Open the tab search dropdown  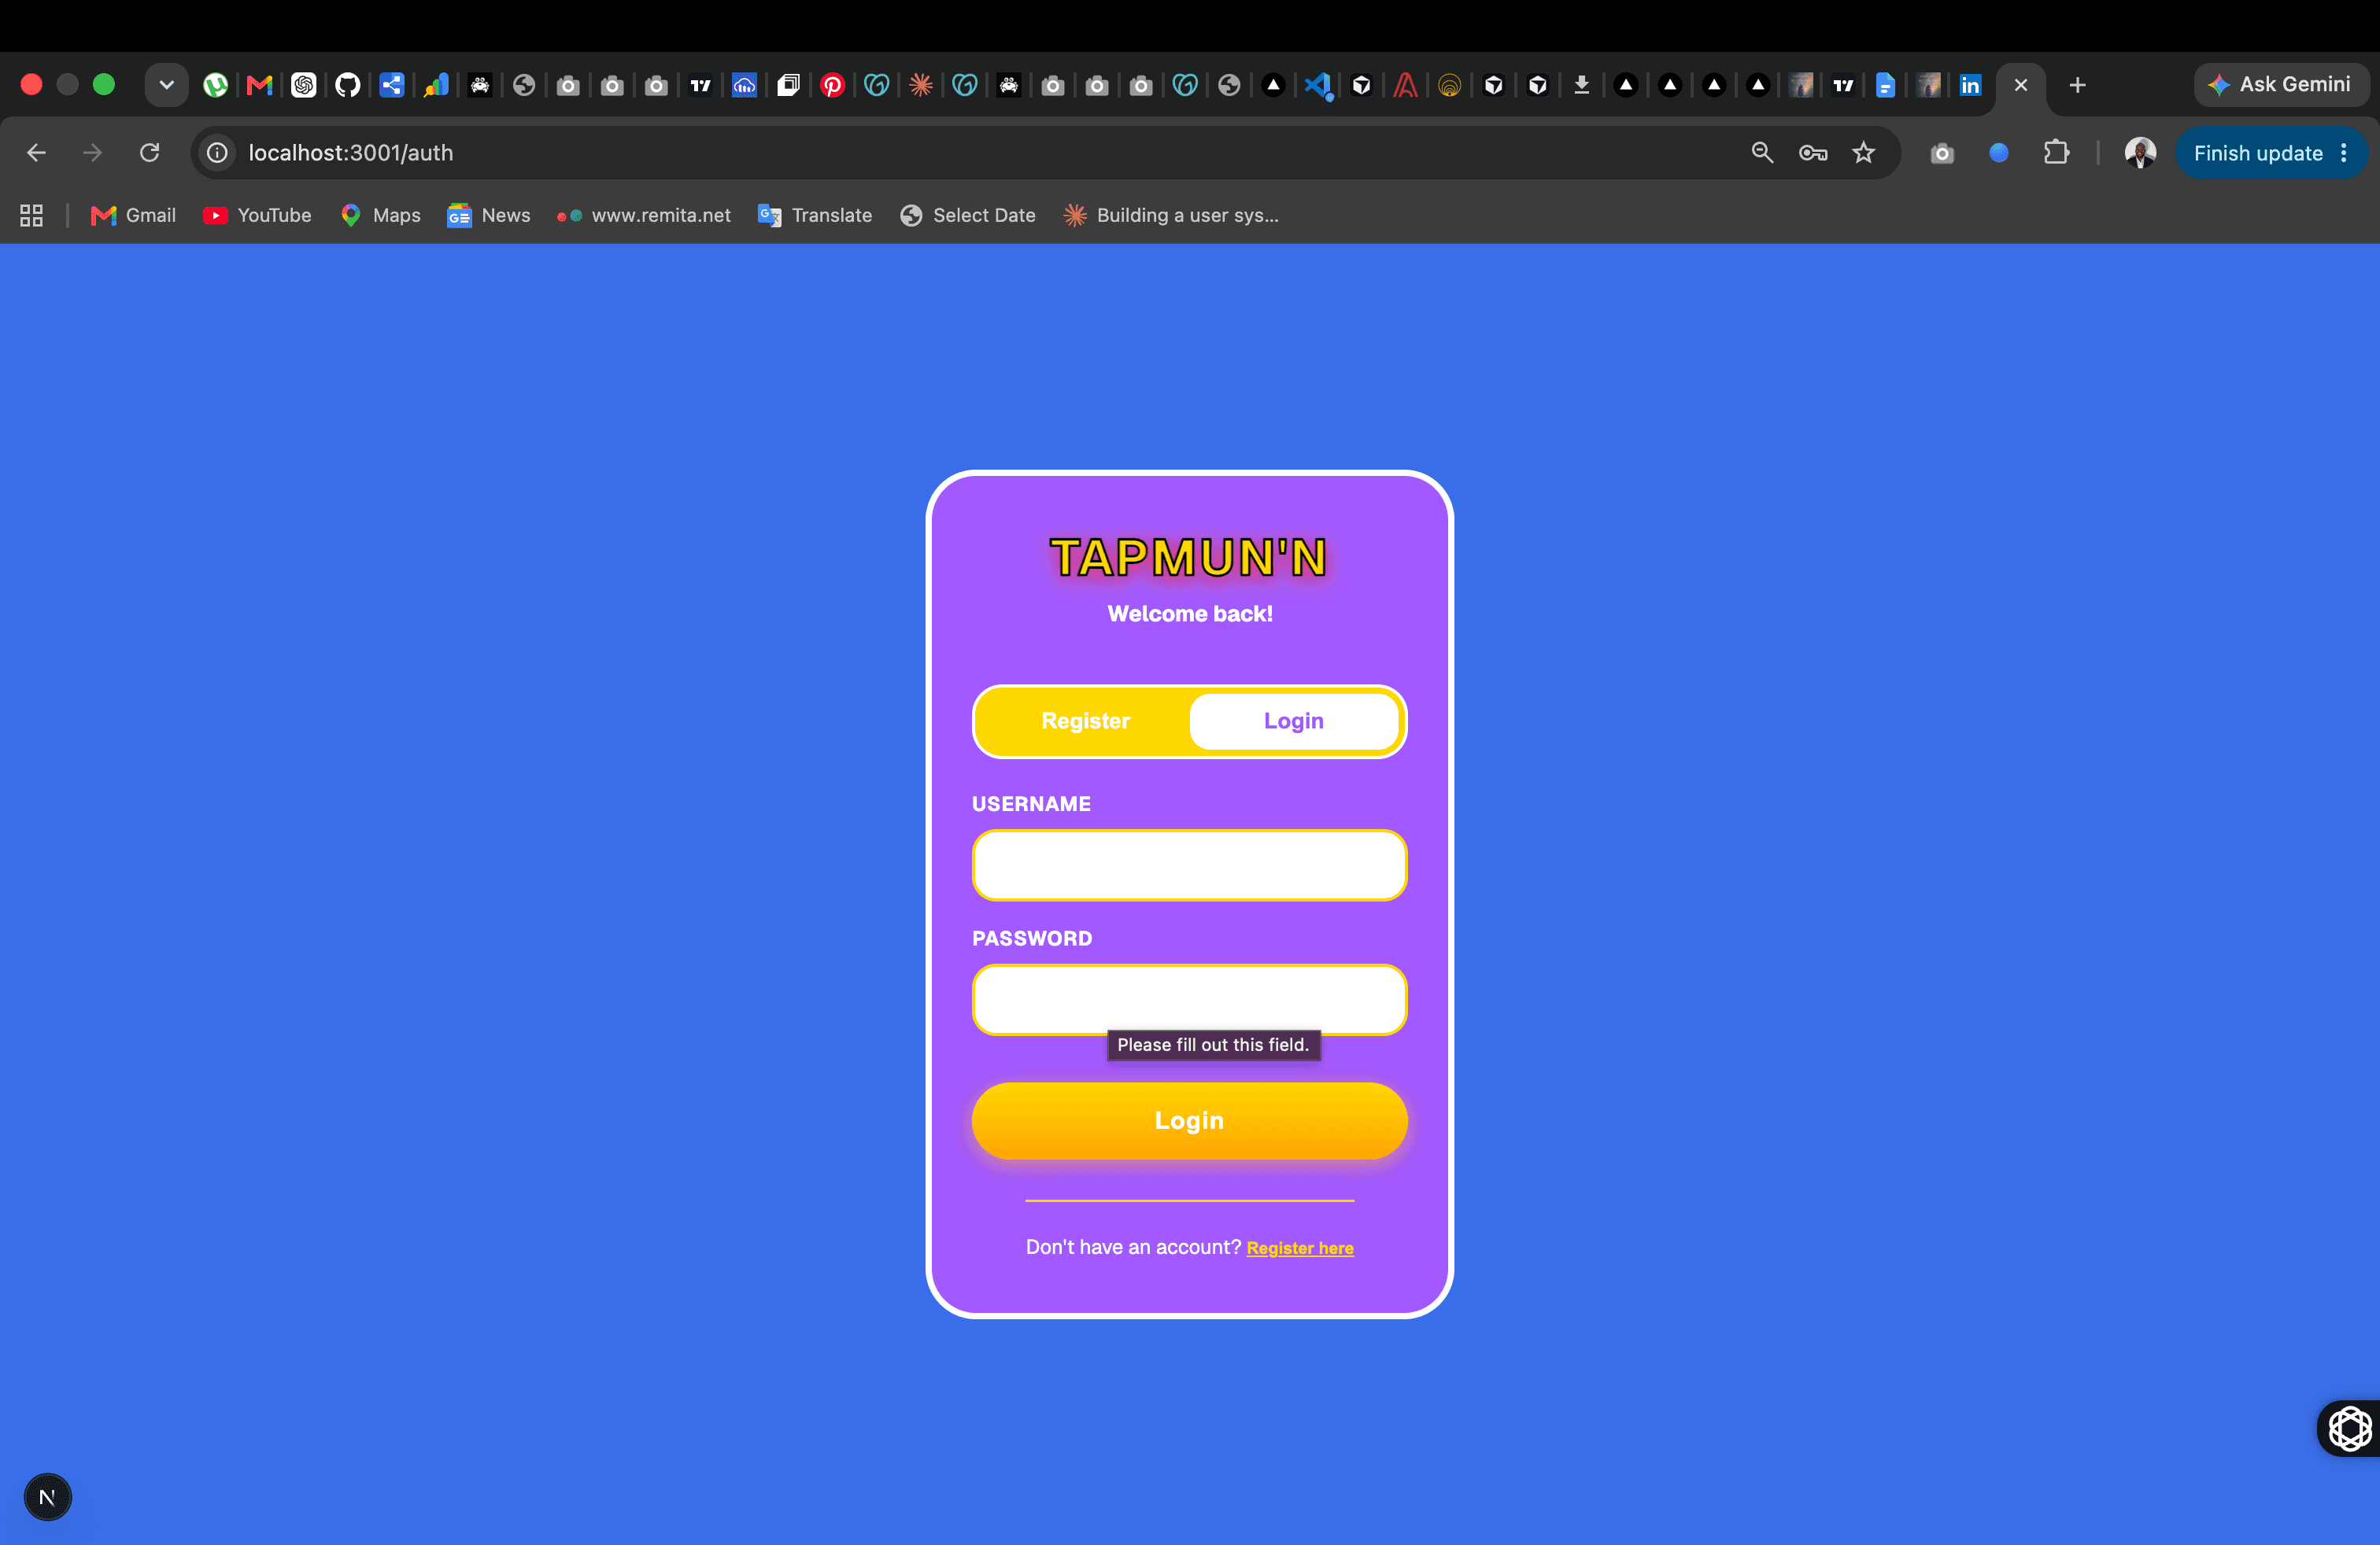[x=167, y=85]
